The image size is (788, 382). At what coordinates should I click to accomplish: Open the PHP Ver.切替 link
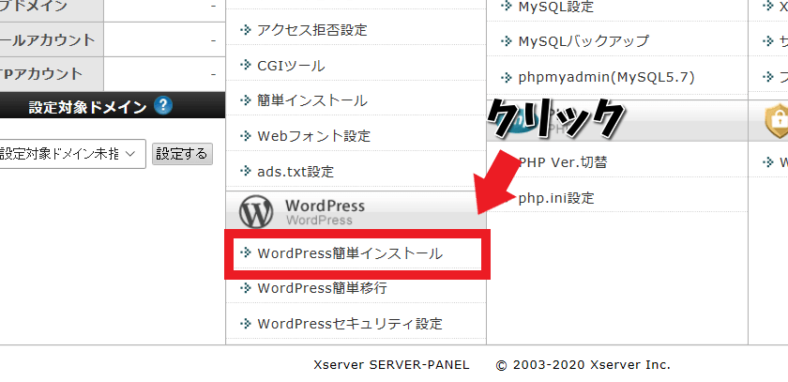pos(562,162)
